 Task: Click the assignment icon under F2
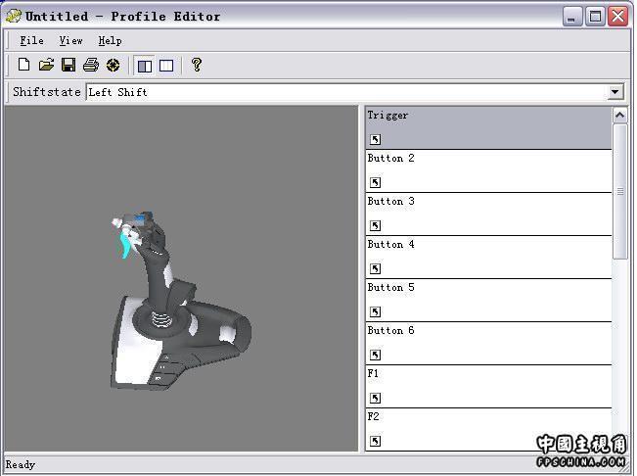(375, 441)
